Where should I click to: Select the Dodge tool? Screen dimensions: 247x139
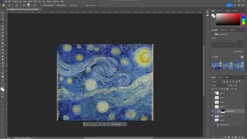point(2,60)
